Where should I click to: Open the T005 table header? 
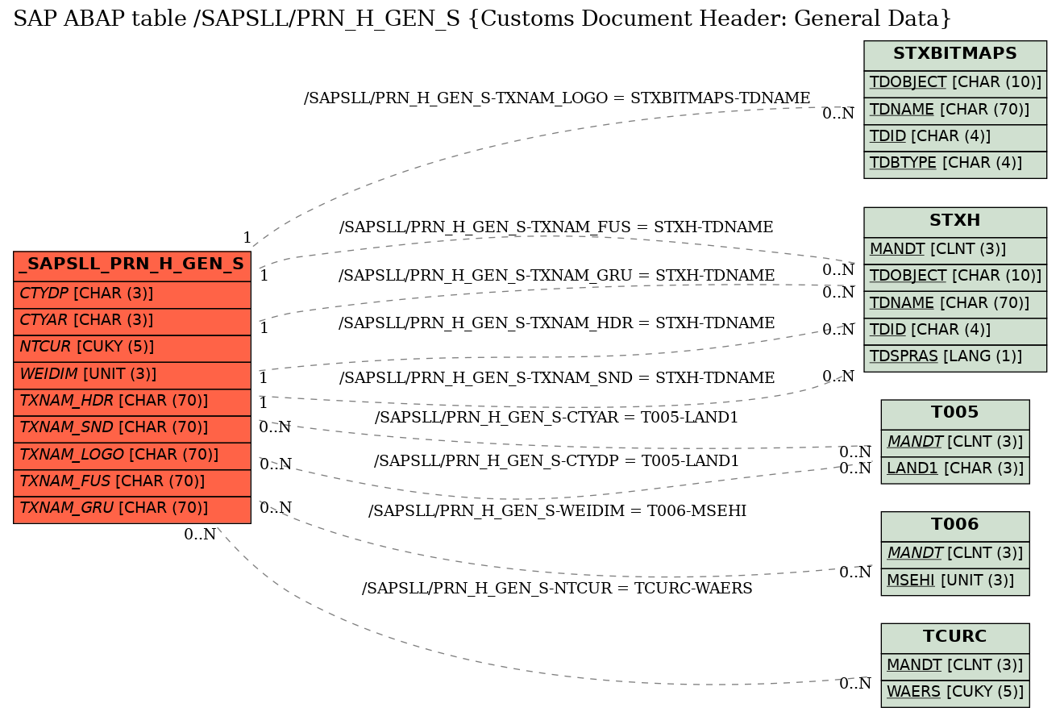click(955, 414)
